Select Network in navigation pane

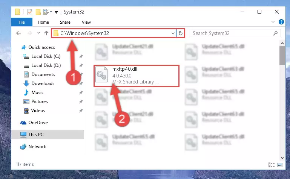click(37, 147)
